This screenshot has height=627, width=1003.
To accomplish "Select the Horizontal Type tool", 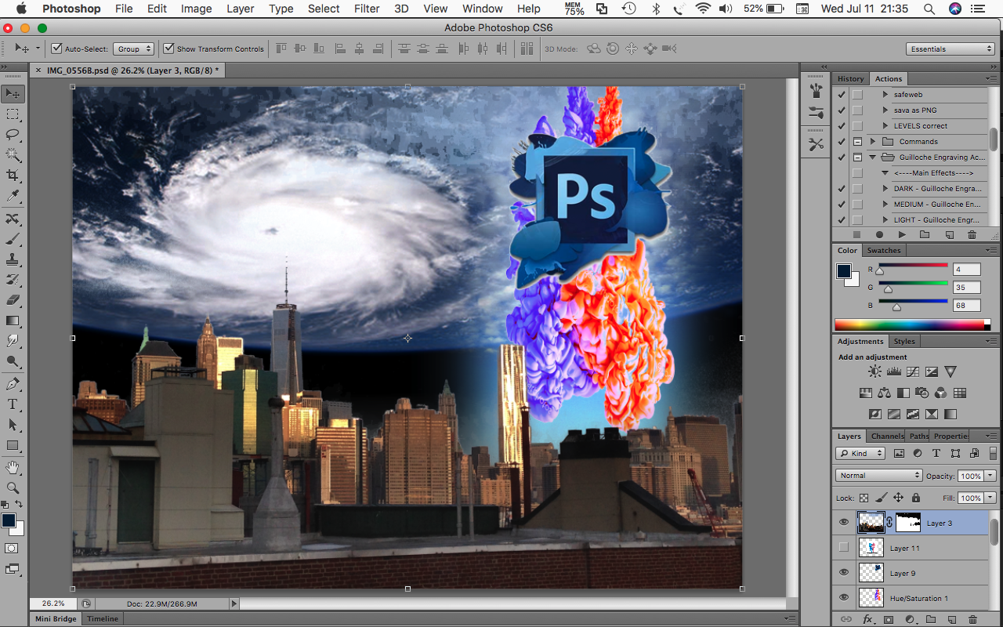I will [13, 404].
